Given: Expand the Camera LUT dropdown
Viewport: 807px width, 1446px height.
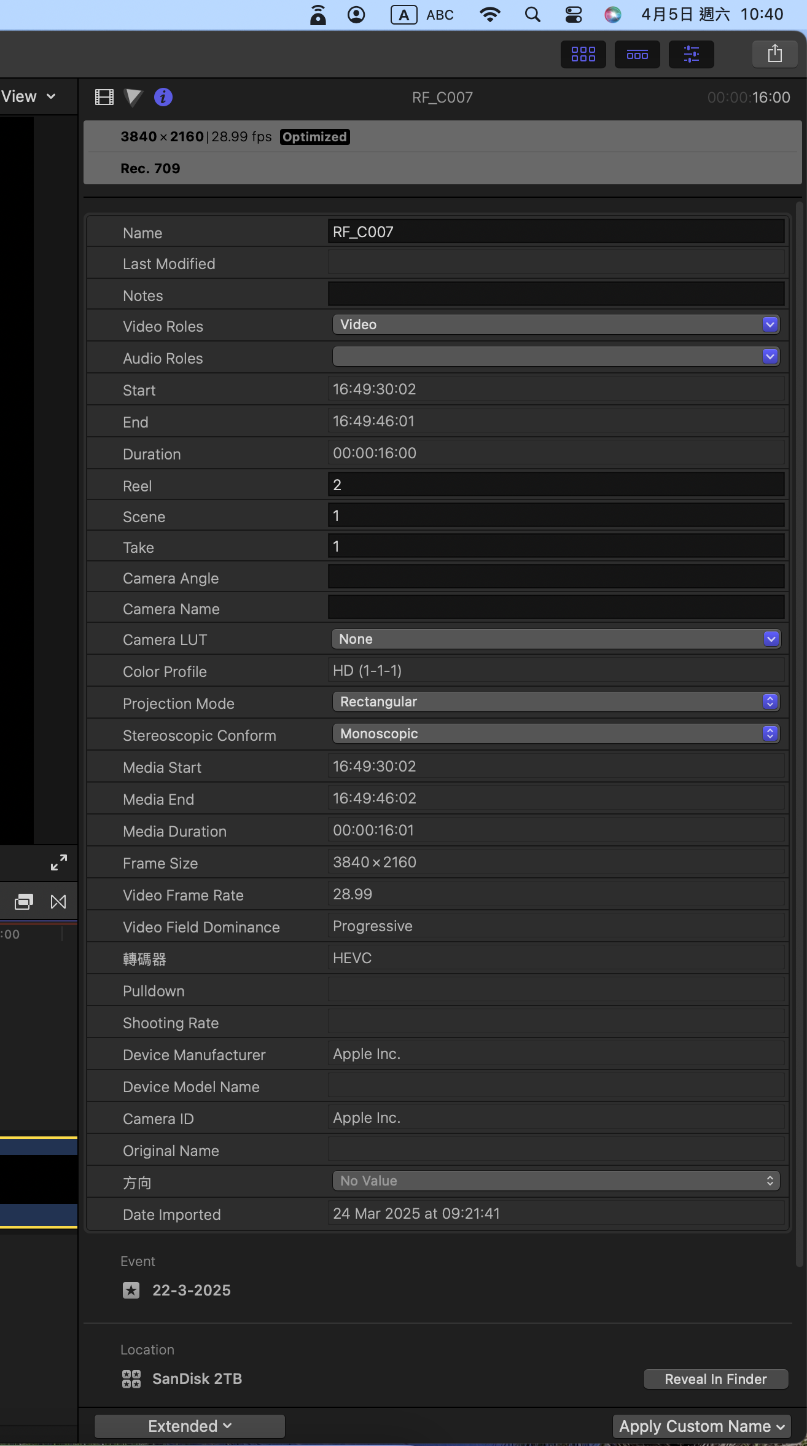Looking at the screenshot, I should point(556,639).
